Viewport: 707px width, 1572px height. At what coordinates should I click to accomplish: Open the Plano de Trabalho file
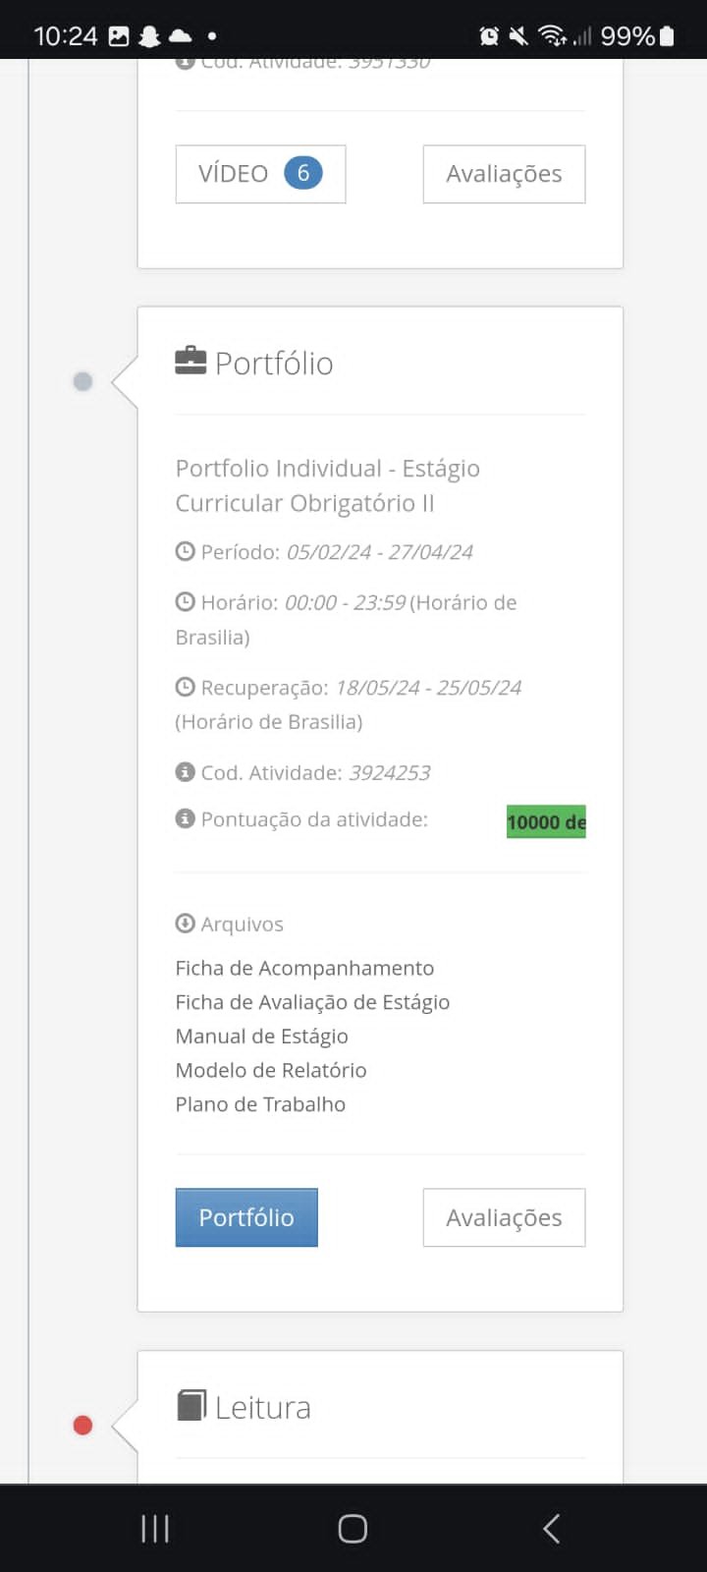pyautogui.click(x=260, y=1104)
